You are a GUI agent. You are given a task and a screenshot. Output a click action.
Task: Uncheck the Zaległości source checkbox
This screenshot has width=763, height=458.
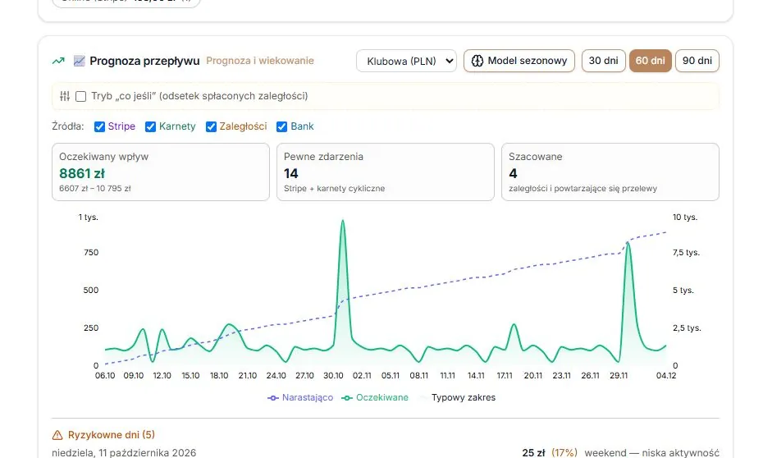tap(211, 126)
